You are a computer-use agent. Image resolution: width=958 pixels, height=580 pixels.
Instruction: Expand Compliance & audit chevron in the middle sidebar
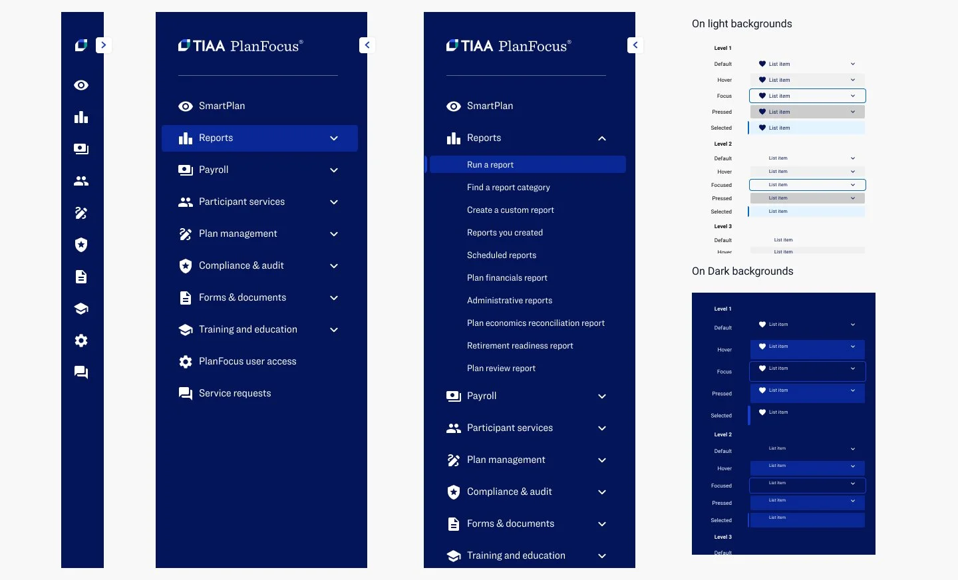(x=334, y=266)
